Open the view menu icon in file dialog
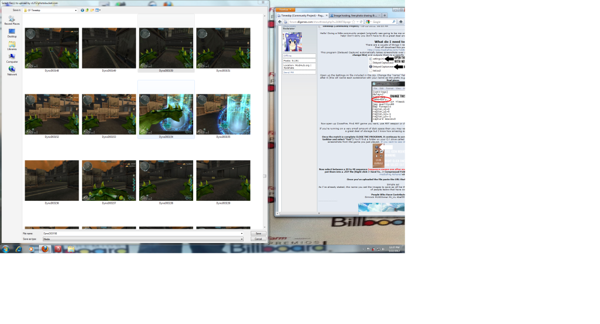 coord(97,11)
